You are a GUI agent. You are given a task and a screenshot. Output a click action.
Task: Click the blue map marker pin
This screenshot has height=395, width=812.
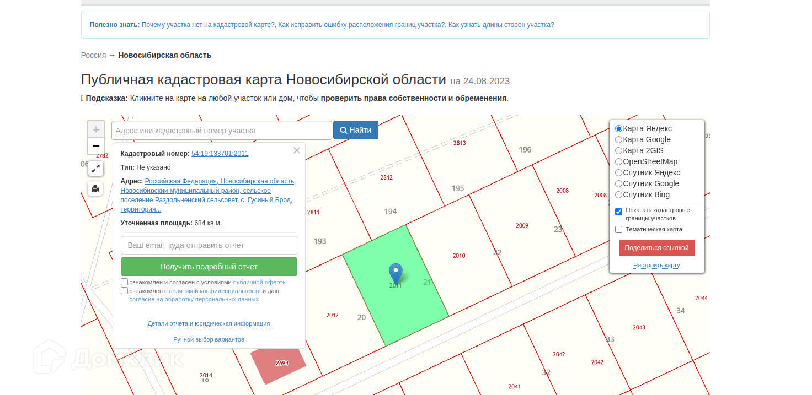[x=396, y=273]
